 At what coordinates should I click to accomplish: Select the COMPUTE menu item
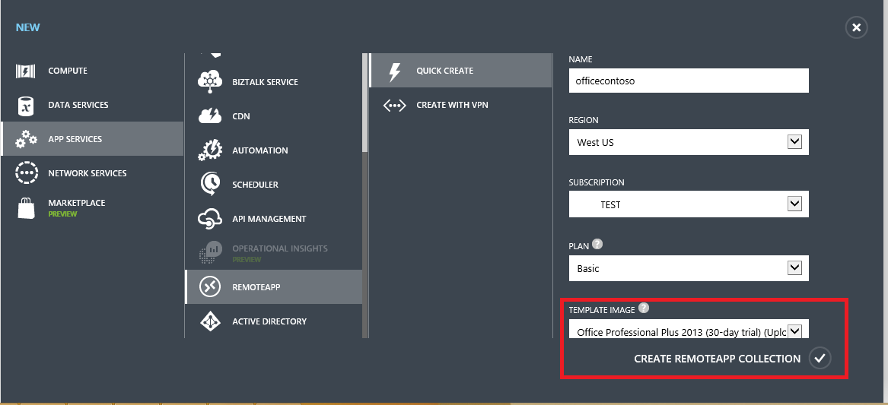[x=92, y=71]
